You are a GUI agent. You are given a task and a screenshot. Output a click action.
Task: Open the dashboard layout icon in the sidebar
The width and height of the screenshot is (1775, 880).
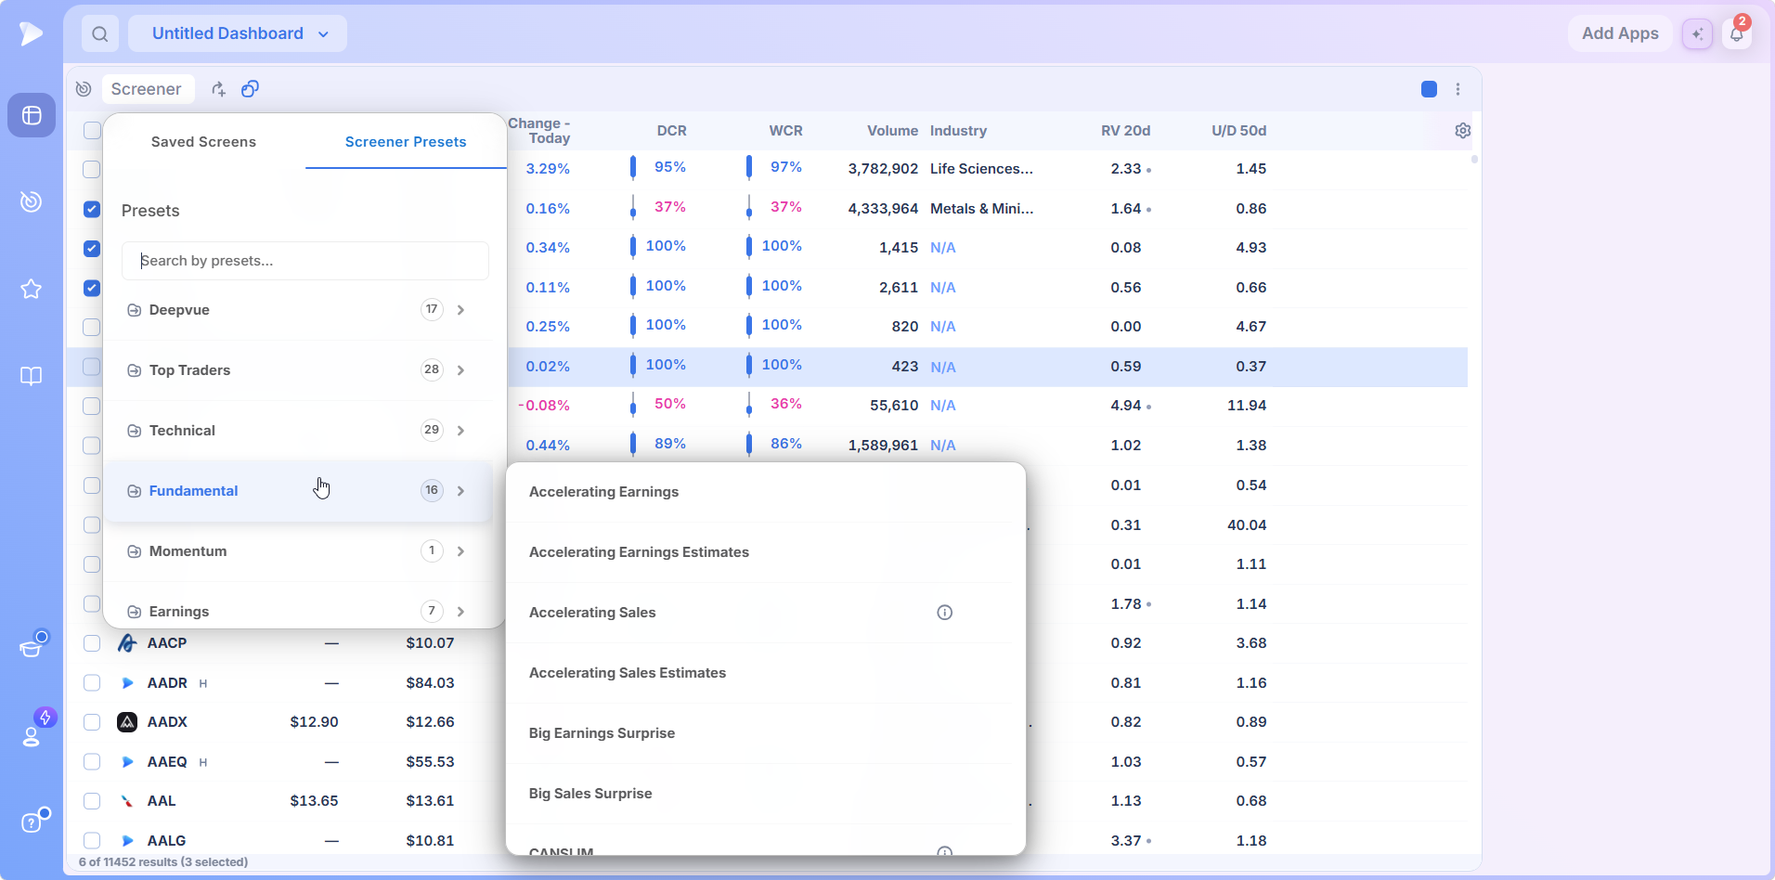coord(32,115)
